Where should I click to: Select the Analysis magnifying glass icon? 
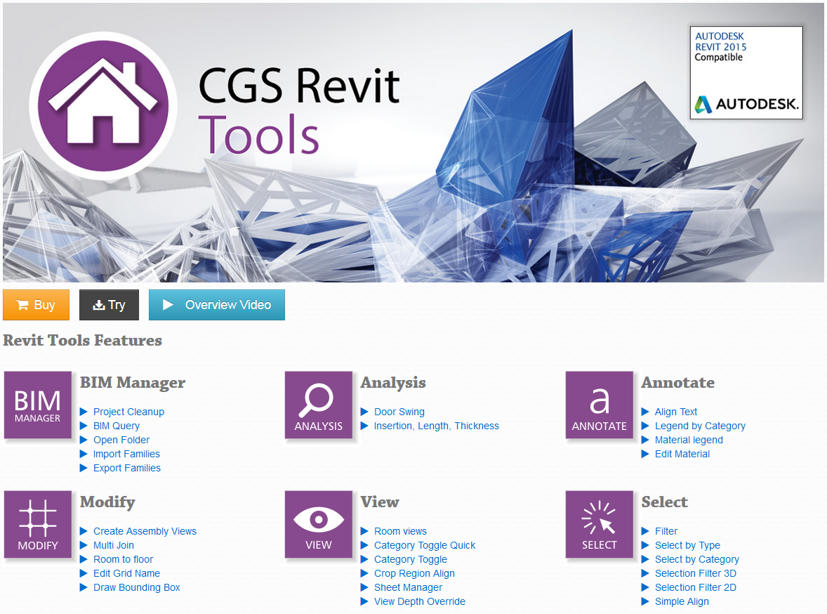tap(319, 405)
